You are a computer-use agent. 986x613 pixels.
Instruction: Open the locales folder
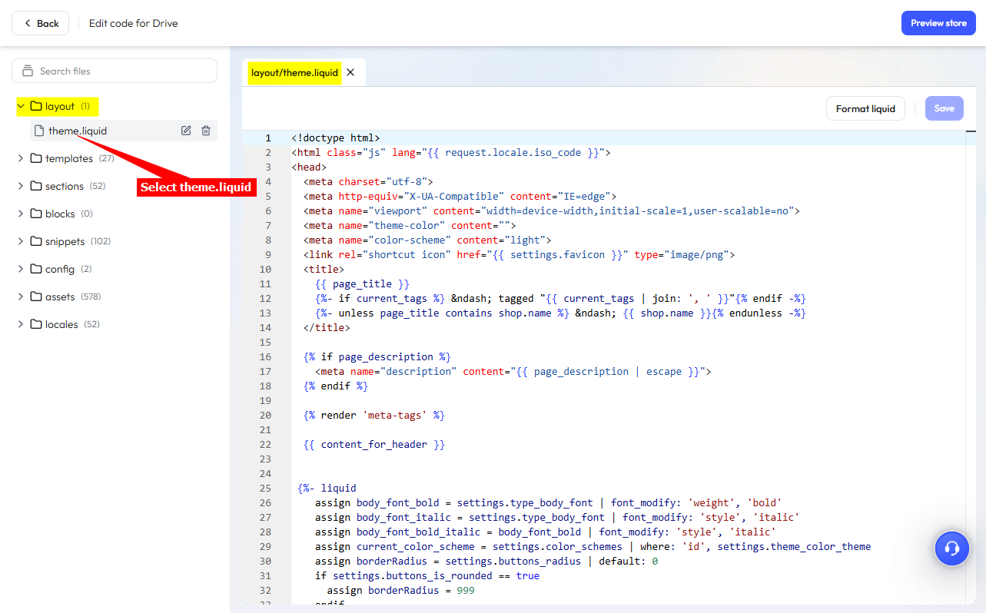(x=61, y=324)
